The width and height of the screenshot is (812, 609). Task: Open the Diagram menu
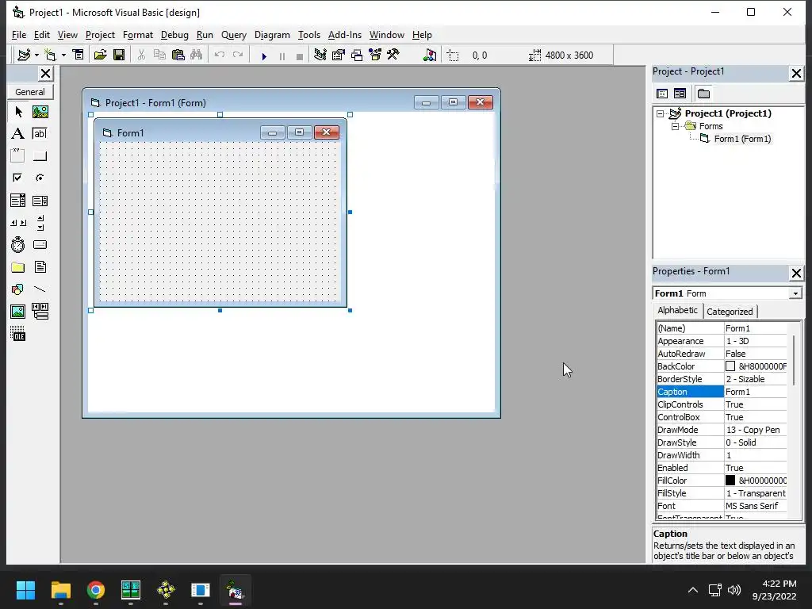coord(272,35)
